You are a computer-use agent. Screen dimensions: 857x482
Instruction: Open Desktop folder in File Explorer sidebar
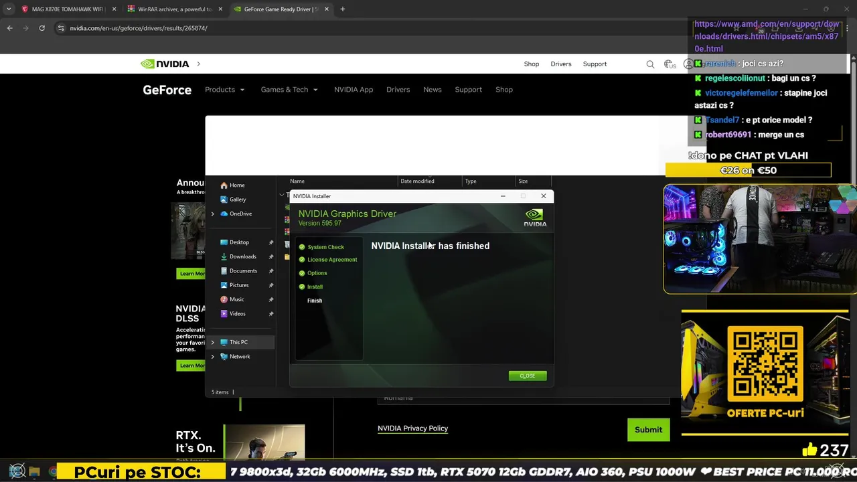[234, 242]
